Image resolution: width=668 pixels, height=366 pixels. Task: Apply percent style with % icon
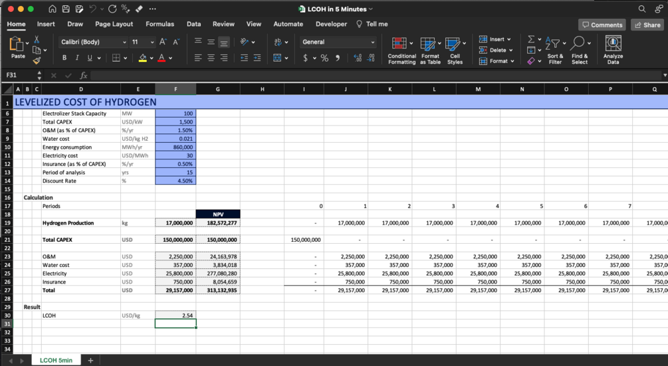point(324,58)
